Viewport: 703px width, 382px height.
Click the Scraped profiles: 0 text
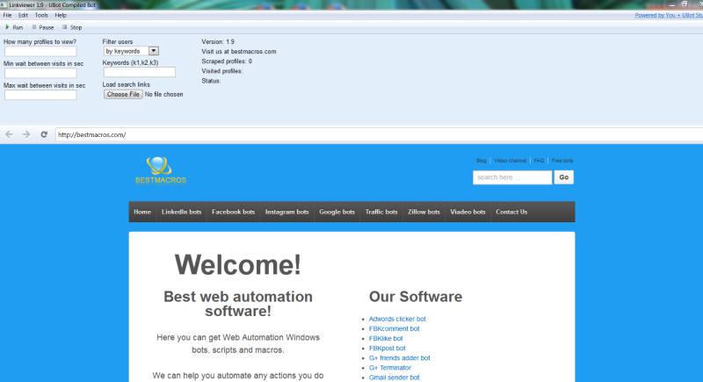pos(227,61)
